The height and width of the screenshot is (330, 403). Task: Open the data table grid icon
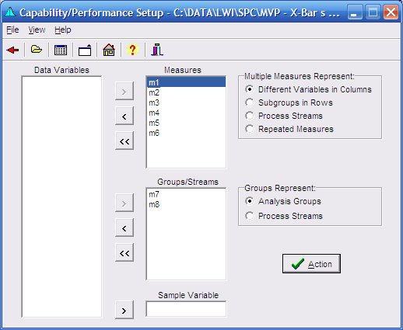tap(61, 50)
